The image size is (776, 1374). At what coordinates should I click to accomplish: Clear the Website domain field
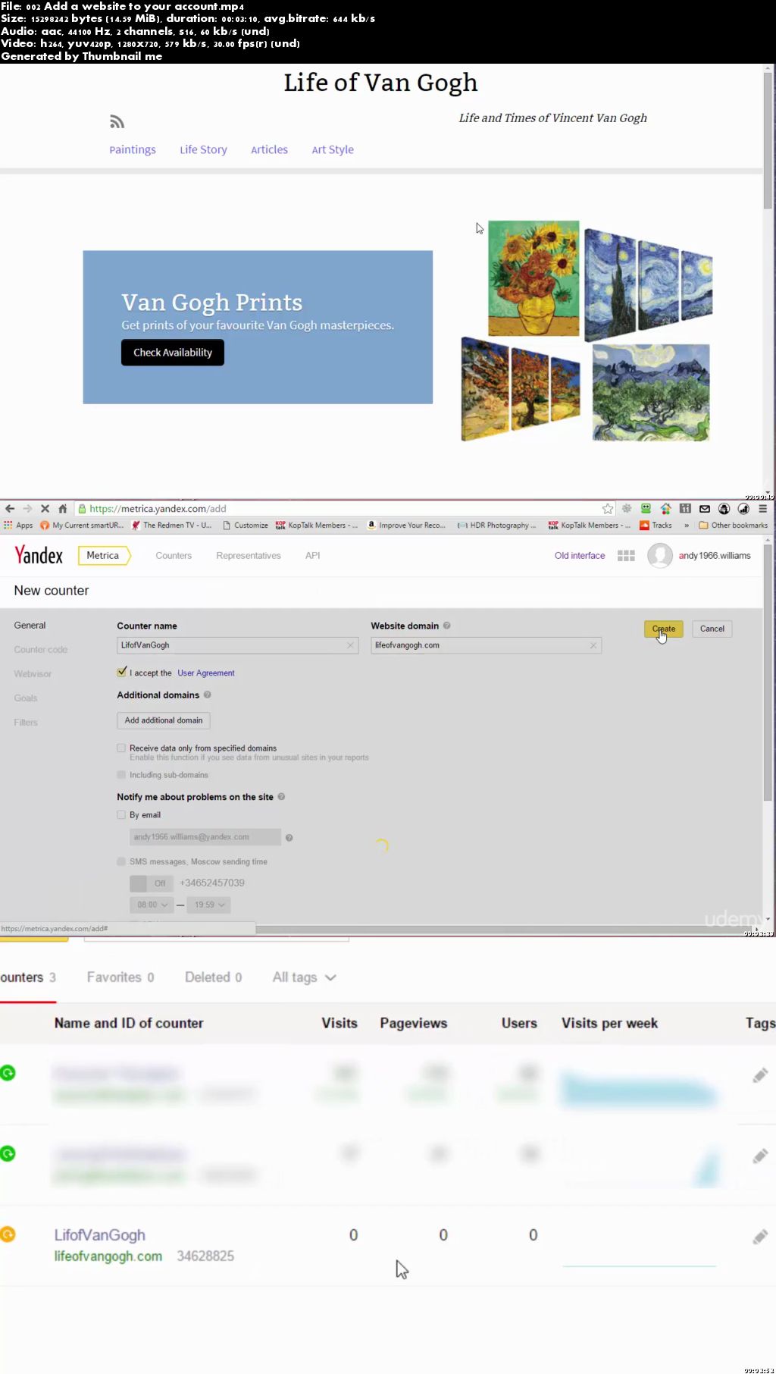click(593, 645)
